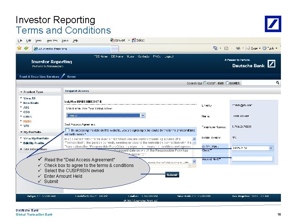Select the ISSUER search radio

[227, 83]
